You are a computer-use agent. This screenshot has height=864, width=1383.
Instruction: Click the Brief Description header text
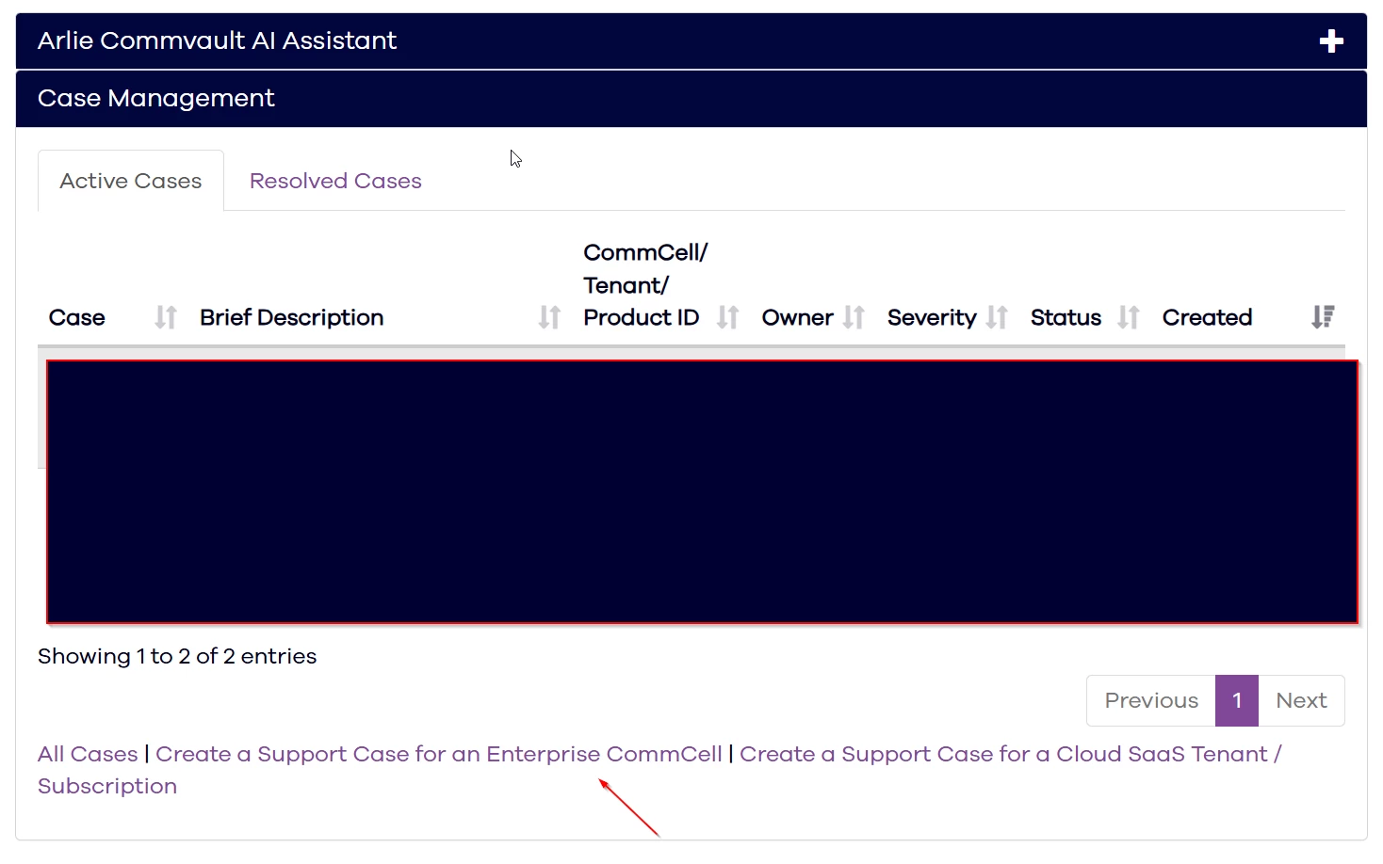point(292,317)
